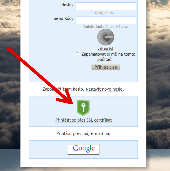Follow Přihlásit se přes SSL certifikát link

pyautogui.click(x=83, y=120)
